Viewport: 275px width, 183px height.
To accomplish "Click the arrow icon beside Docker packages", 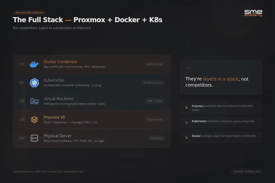I will (x=186, y=137).
